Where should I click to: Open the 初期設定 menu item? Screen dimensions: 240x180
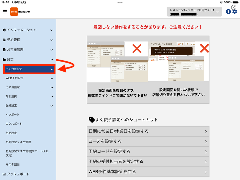click(x=11, y=133)
